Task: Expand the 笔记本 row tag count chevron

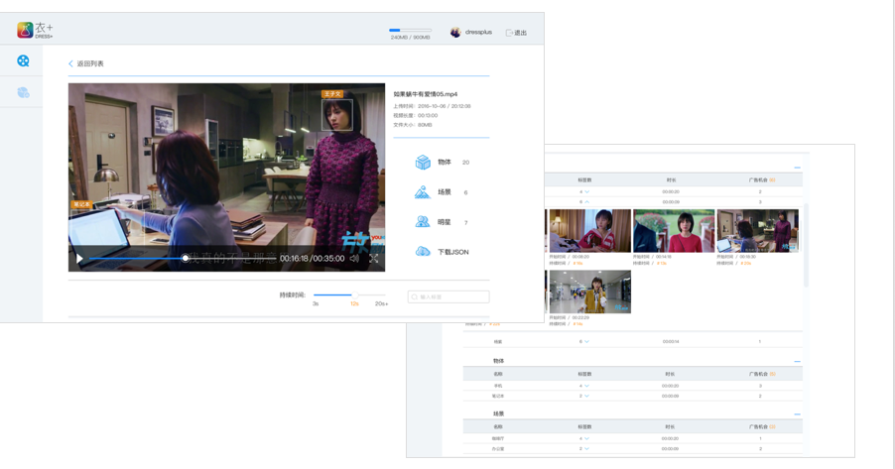Action: point(586,396)
